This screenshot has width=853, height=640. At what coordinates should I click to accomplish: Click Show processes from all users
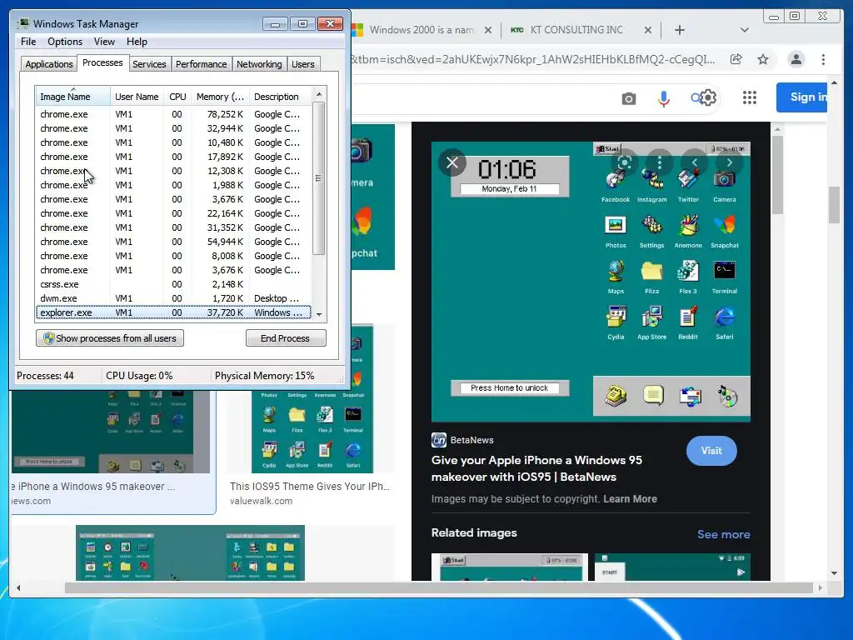pyautogui.click(x=110, y=338)
